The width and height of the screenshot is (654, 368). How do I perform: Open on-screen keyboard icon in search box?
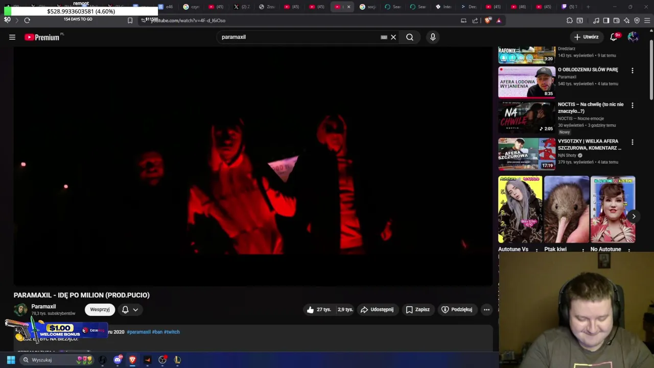tap(384, 37)
